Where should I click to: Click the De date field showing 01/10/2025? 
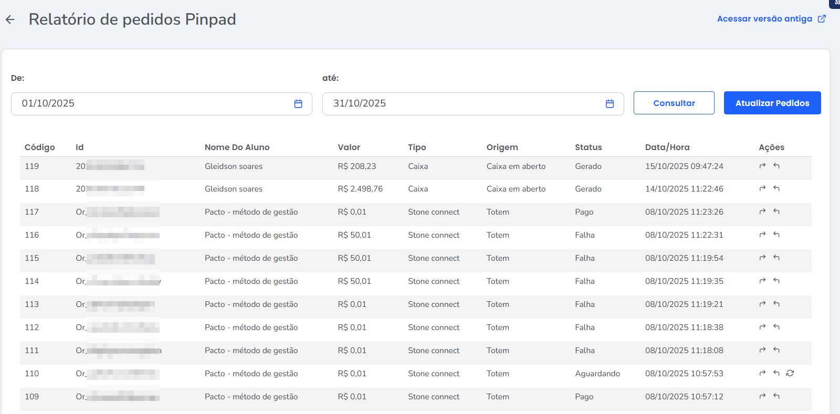[152, 104]
